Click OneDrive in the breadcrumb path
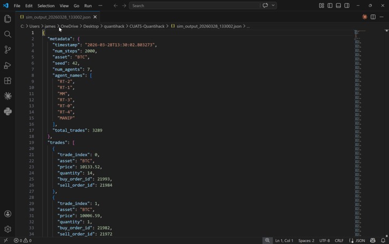 point(70,26)
